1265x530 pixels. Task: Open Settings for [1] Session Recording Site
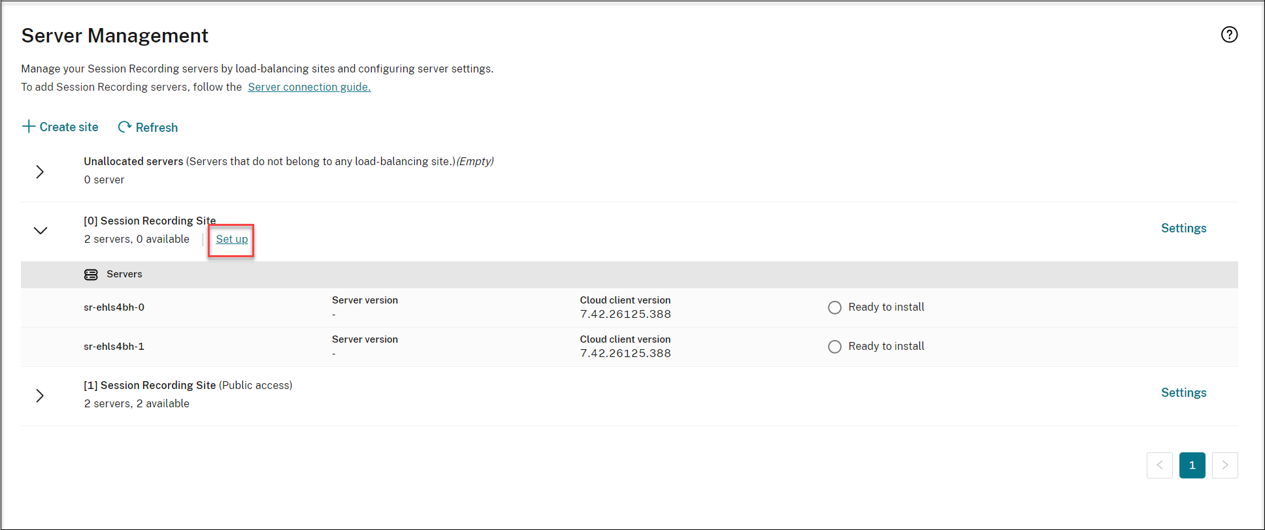pyautogui.click(x=1183, y=393)
